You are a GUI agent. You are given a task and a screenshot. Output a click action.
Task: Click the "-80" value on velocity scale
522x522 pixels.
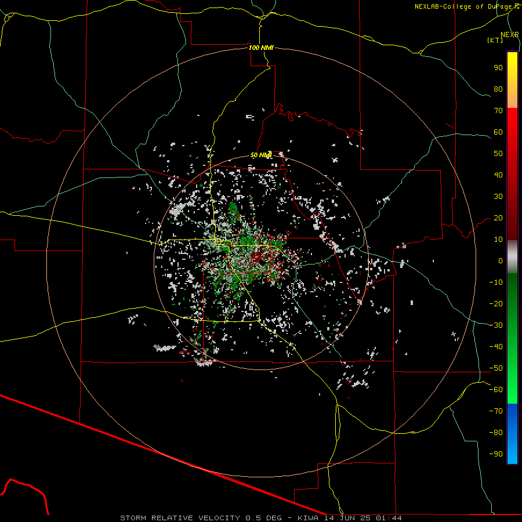[496, 433]
